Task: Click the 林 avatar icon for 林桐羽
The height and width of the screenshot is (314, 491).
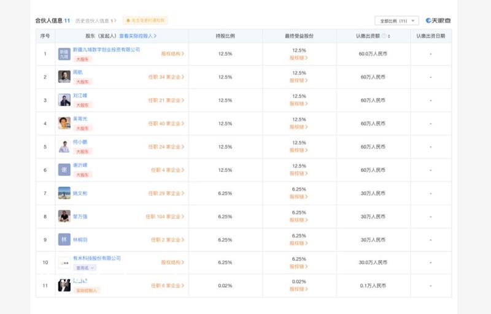Action: 64,240
